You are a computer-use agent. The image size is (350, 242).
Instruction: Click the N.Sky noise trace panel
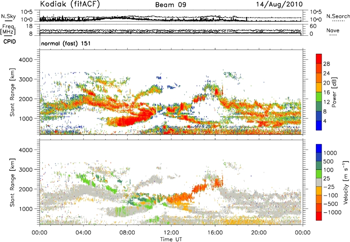tap(171, 16)
